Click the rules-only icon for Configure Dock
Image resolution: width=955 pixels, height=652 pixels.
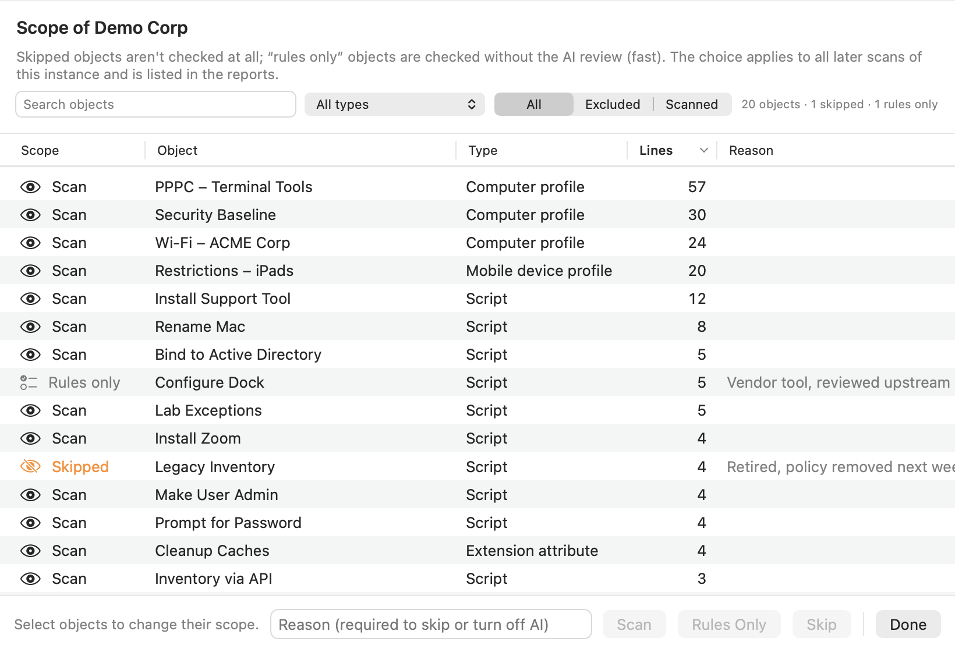click(x=29, y=382)
